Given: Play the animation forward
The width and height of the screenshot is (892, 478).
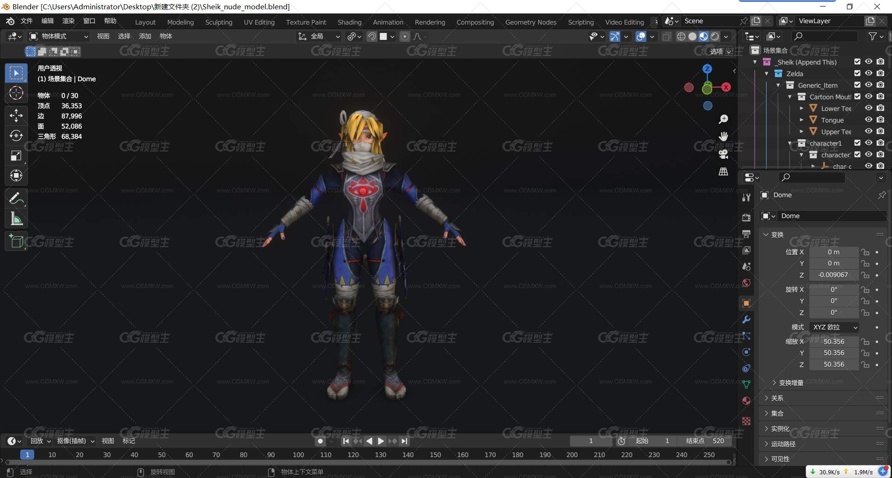Looking at the screenshot, I should tap(380, 441).
